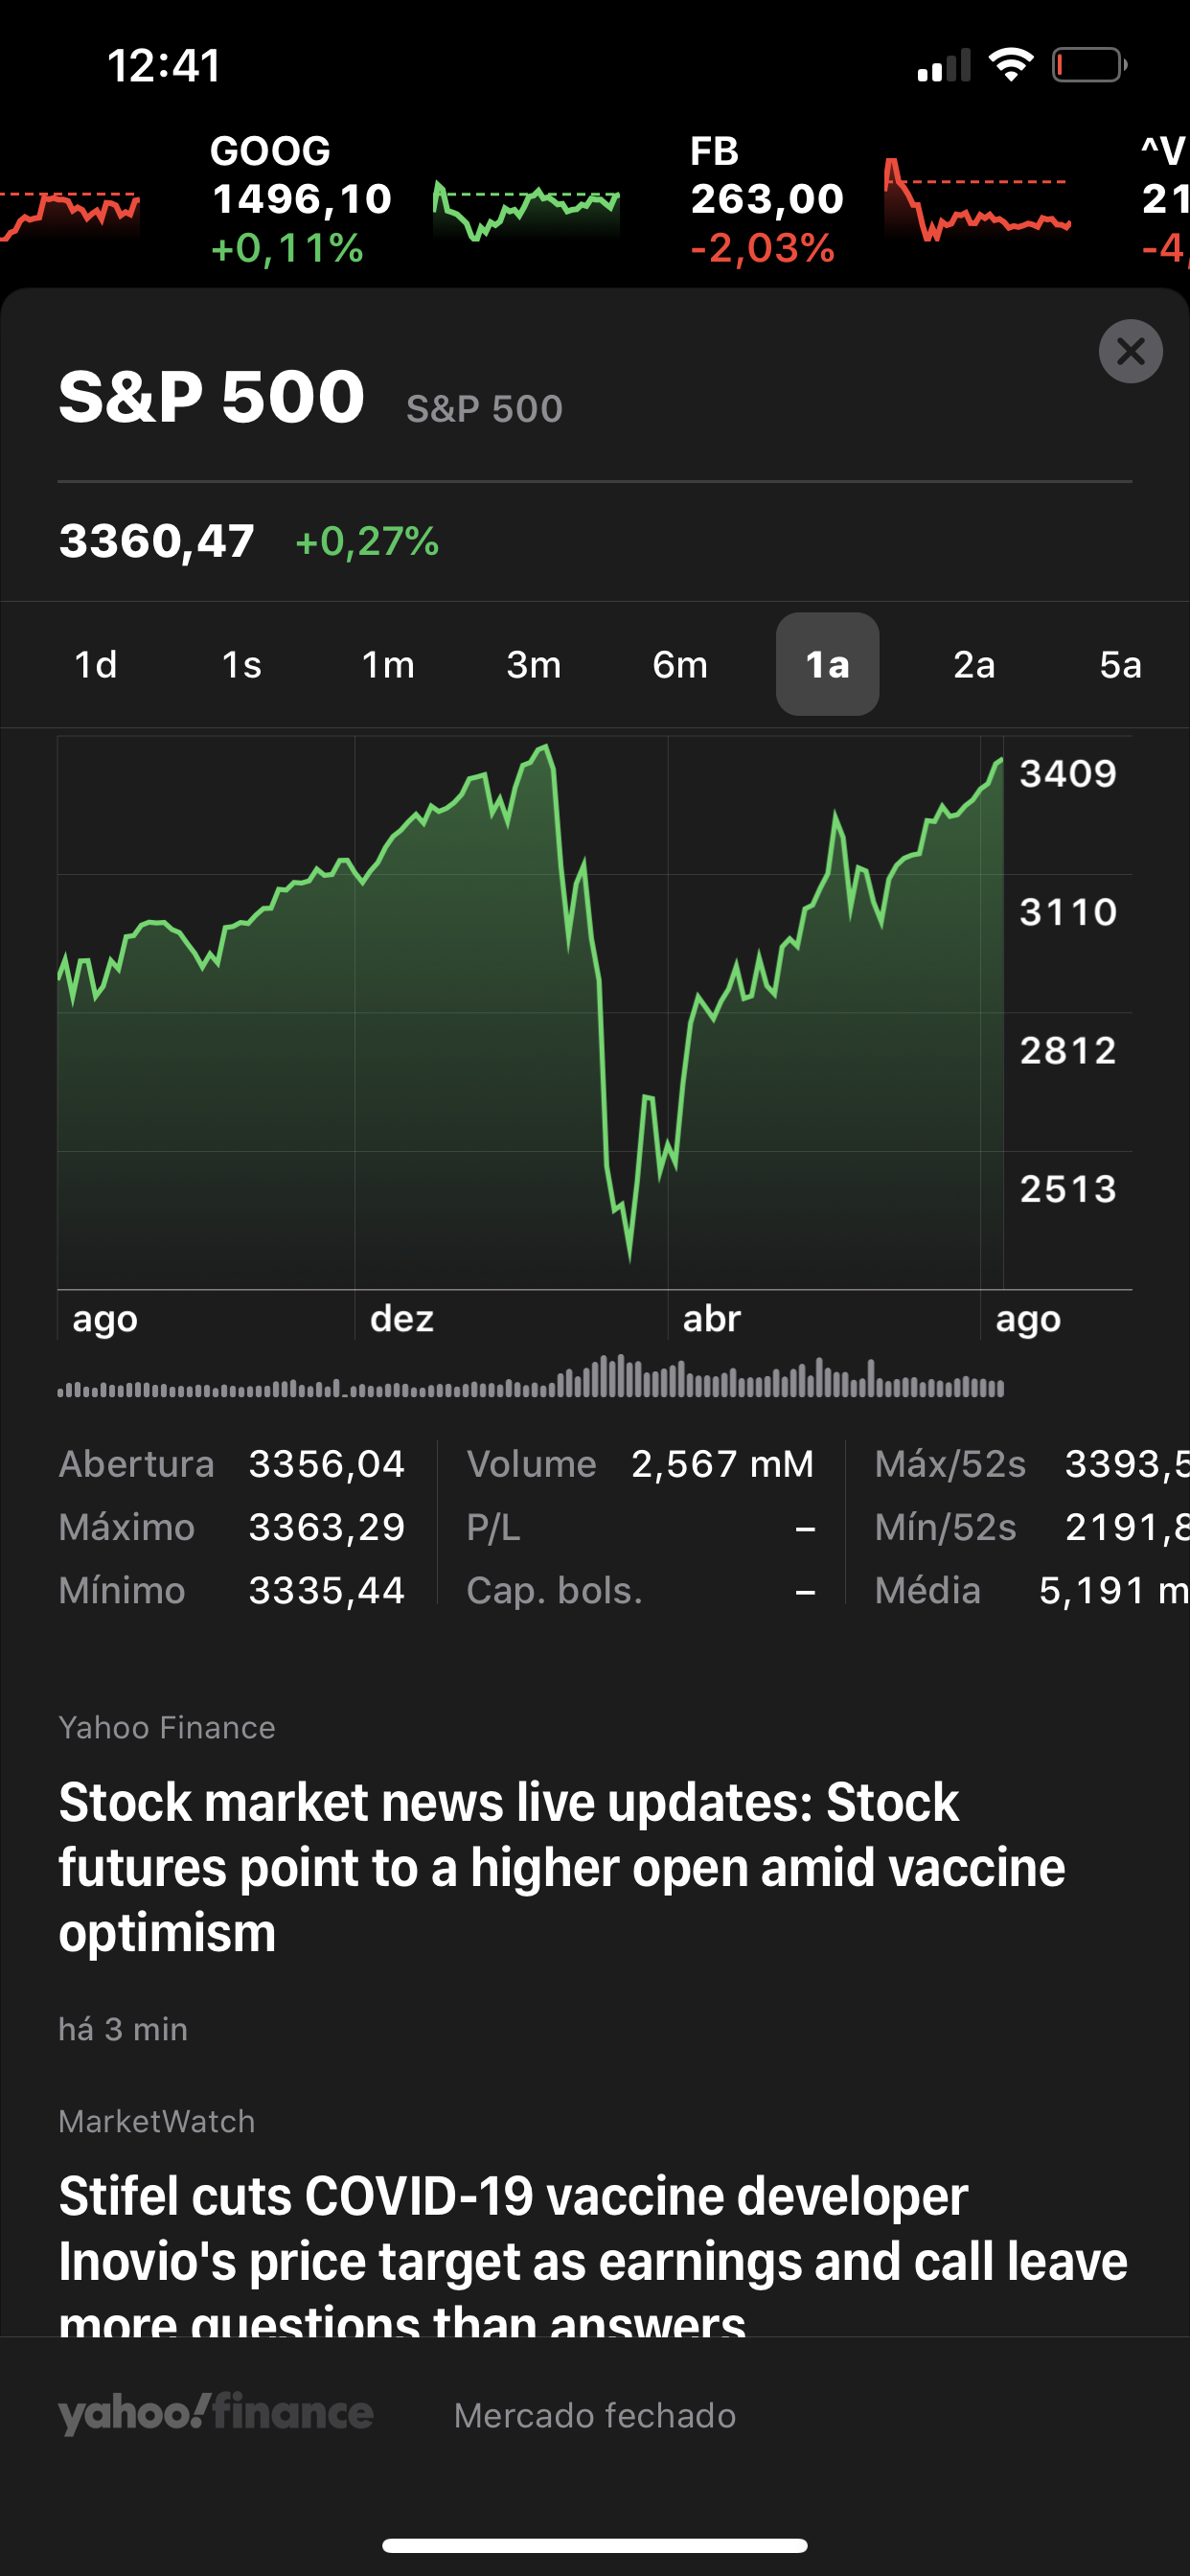This screenshot has height=2576, width=1190.
Task: Switch chart to 1s range
Action: click(241, 665)
